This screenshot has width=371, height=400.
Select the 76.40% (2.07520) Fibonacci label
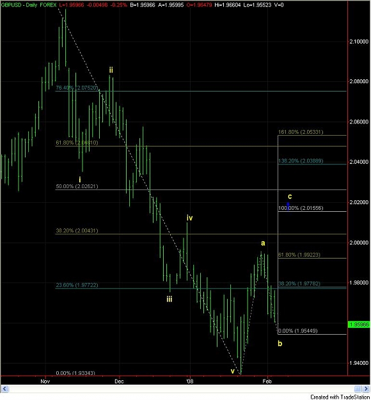[77, 88]
